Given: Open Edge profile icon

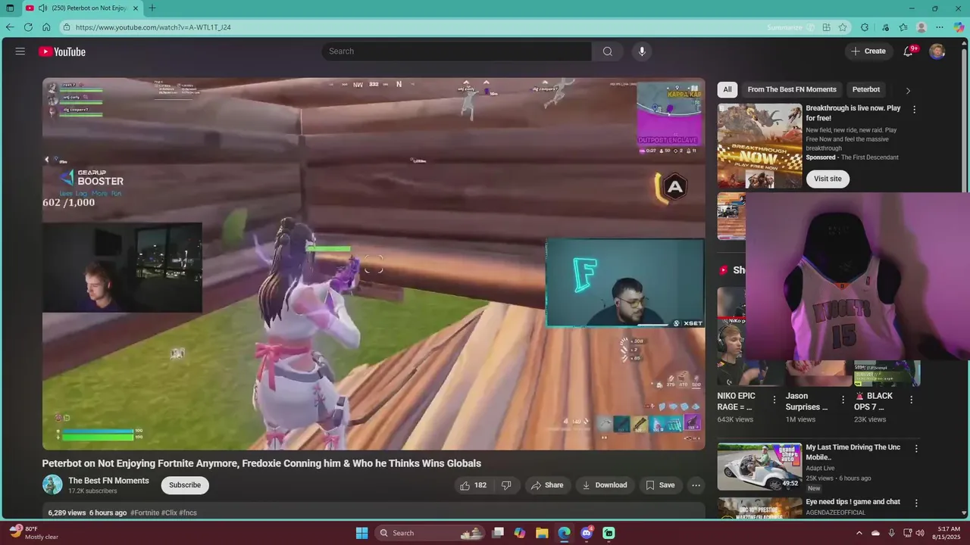Looking at the screenshot, I should tap(921, 27).
